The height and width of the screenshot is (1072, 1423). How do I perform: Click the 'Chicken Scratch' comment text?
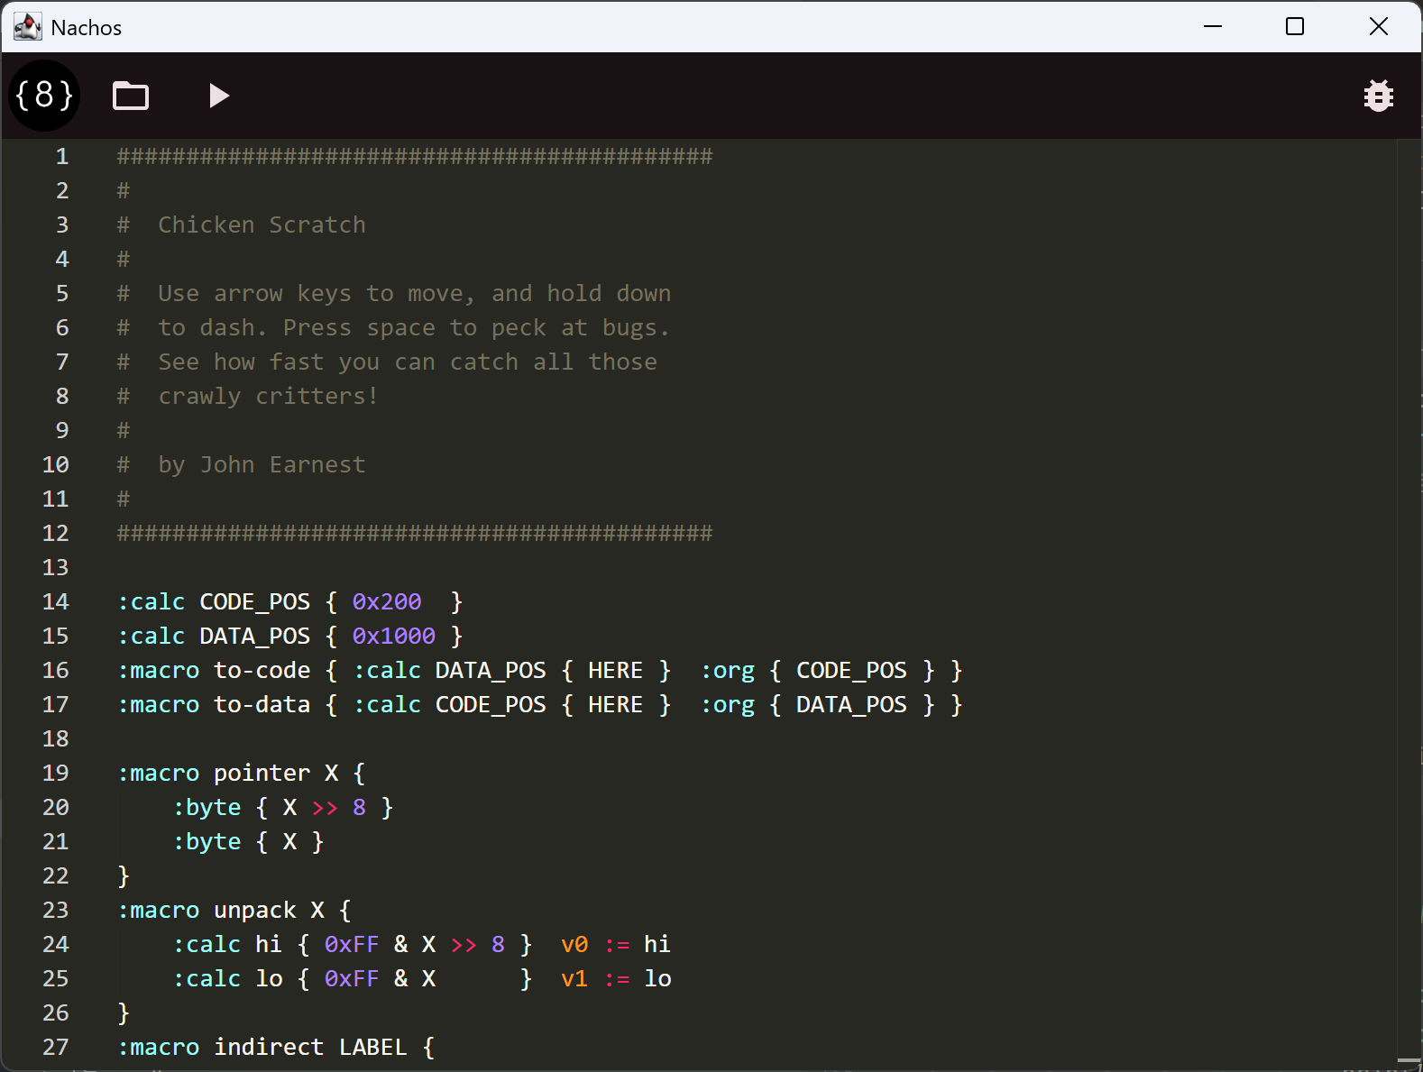pyautogui.click(x=262, y=224)
